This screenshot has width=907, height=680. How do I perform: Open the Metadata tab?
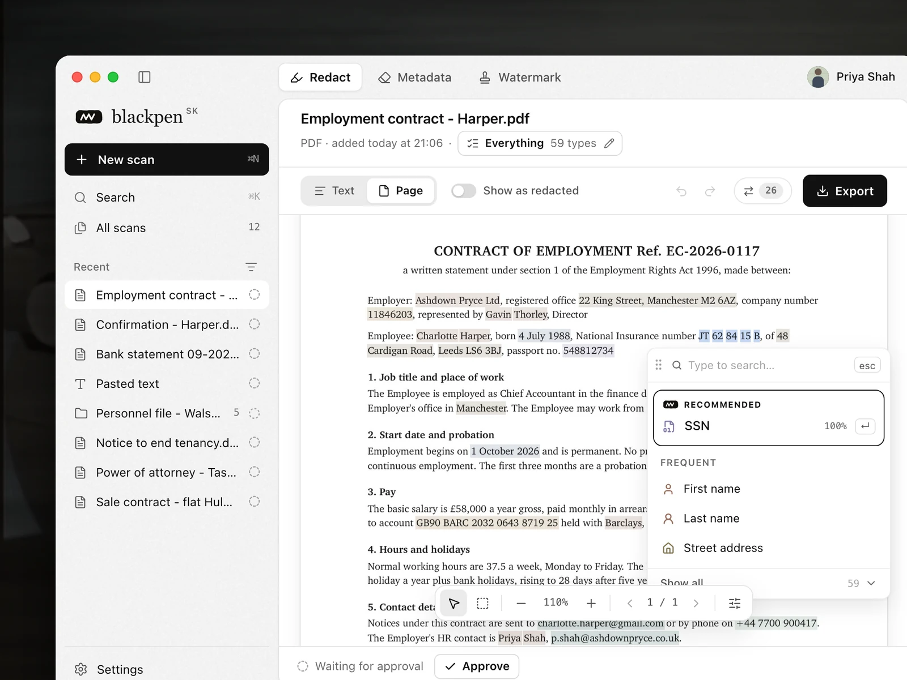click(415, 78)
